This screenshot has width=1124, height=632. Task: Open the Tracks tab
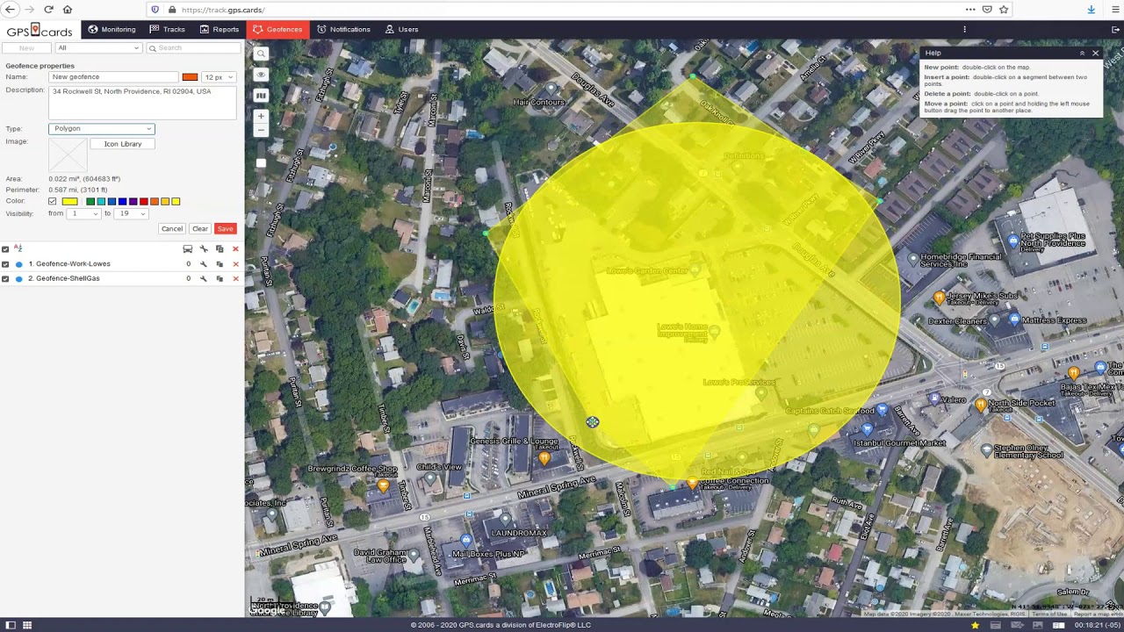[167, 29]
